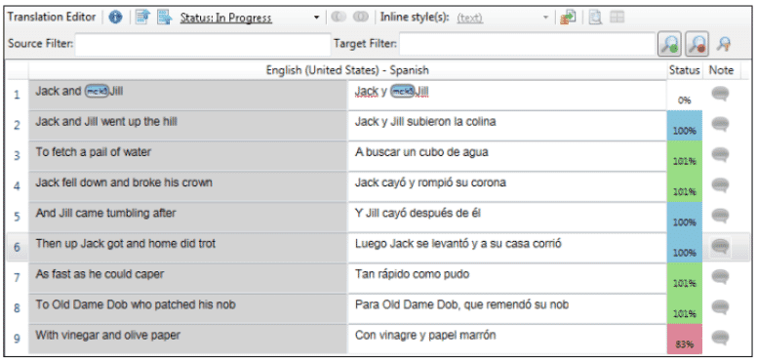
Task: Select source 'To Old Dame Dob who patched his nob'
Action: (136, 304)
